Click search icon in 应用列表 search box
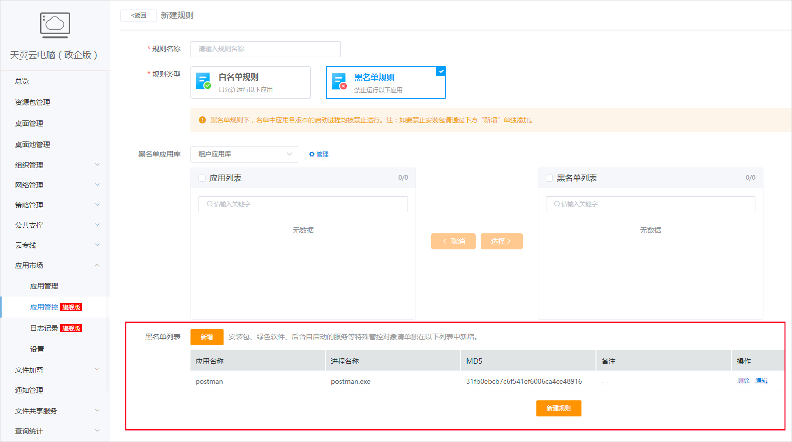Screen dimensions: 792x442 (210, 204)
